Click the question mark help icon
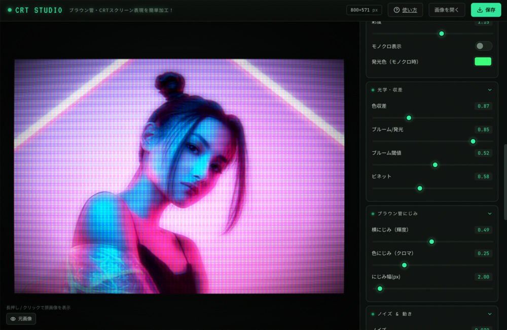Image resolution: width=507 pixels, height=330 pixels. pyautogui.click(x=396, y=10)
